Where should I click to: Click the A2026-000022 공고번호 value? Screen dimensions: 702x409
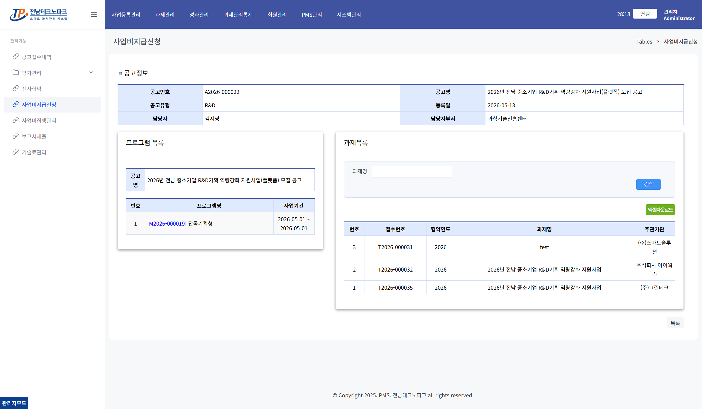[222, 92]
